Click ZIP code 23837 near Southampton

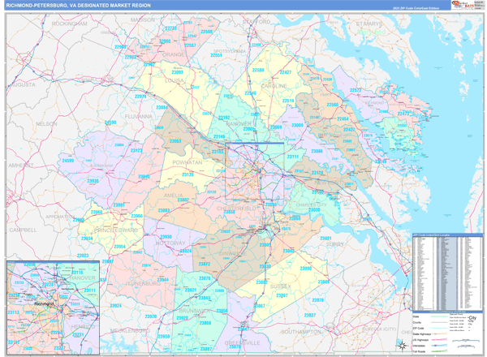pyautogui.click(x=310, y=315)
